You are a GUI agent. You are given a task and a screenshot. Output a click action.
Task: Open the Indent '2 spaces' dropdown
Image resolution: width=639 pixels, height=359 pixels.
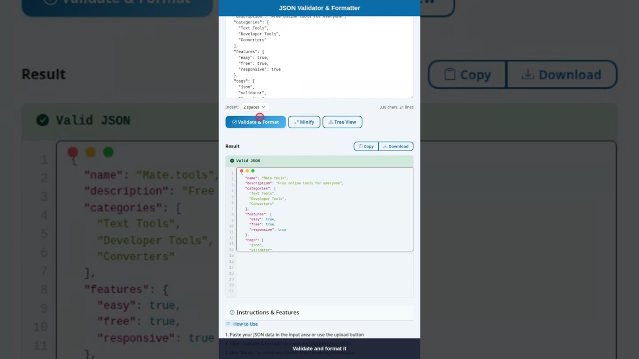pyautogui.click(x=255, y=107)
